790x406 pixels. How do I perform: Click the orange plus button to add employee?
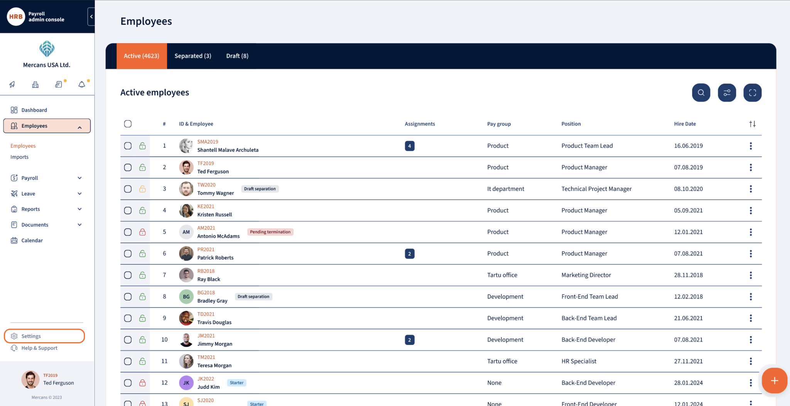click(774, 381)
